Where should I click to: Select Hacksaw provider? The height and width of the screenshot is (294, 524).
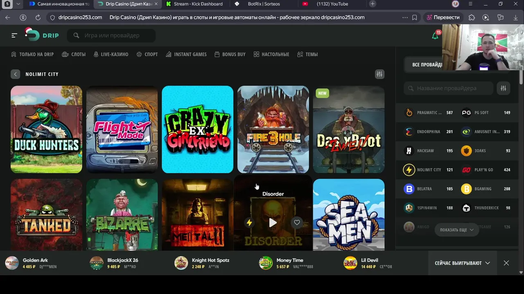[x=429, y=151]
